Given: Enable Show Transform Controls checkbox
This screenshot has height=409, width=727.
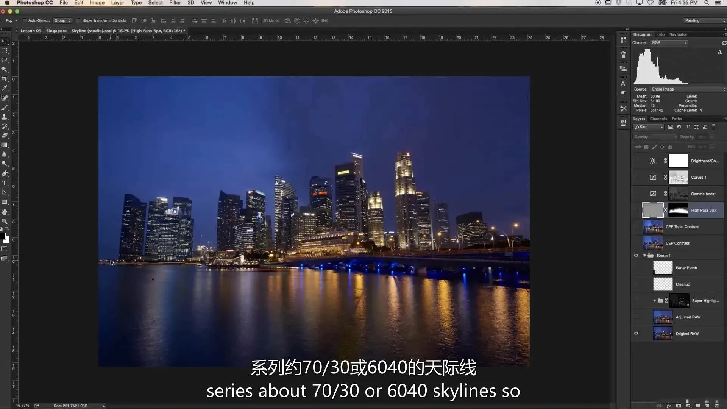Looking at the screenshot, I should pos(78,21).
